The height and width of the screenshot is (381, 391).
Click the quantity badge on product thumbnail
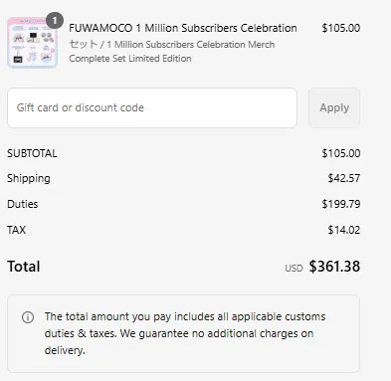(x=55, y=21)
